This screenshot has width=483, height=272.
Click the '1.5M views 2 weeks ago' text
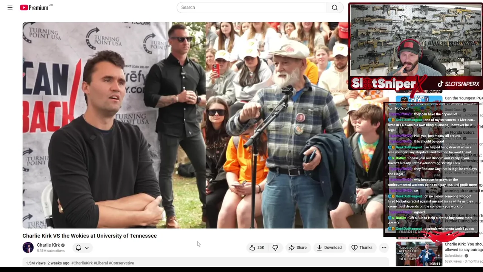(x=48, y=263)
